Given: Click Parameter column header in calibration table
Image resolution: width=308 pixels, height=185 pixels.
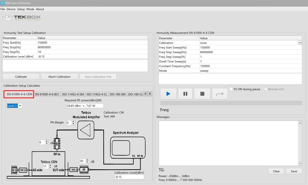Looking at the screenshot, I should pos(20,38).
